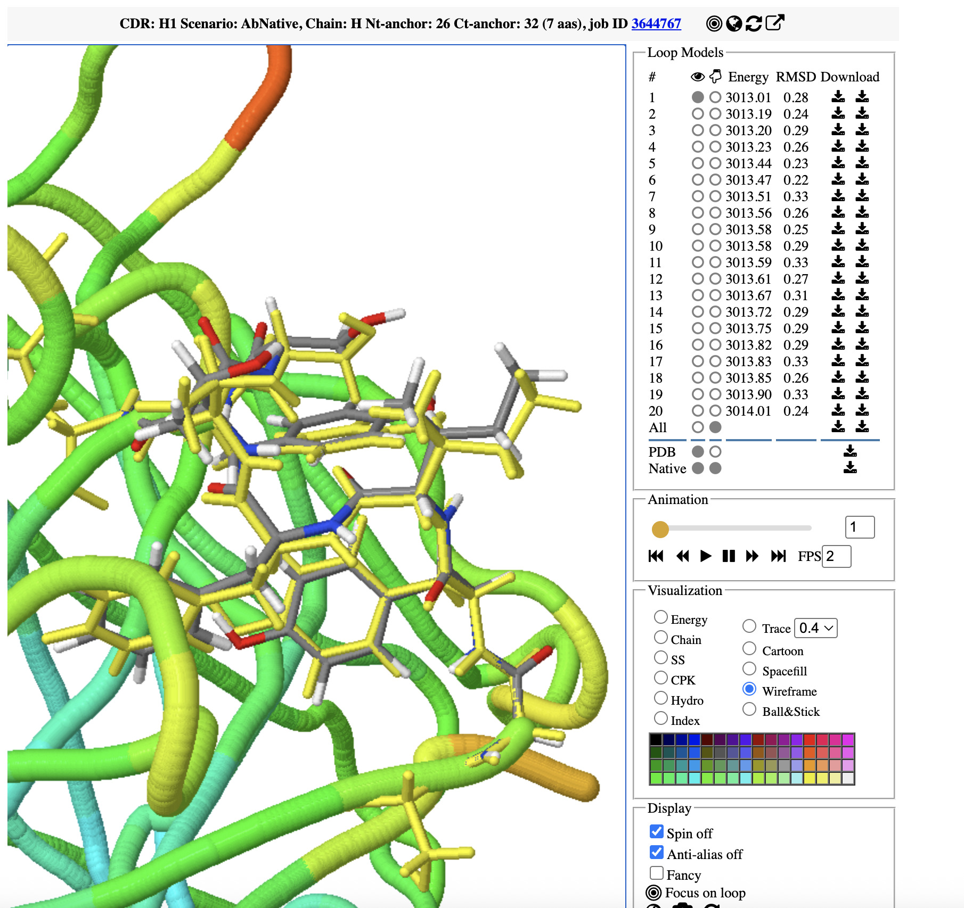Show loop model 5 via visibility radio
964x908 pixels.
tap(697, 163)
